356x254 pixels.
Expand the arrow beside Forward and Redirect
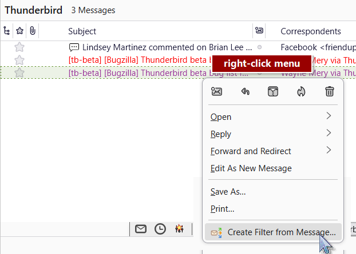(329, 150)
